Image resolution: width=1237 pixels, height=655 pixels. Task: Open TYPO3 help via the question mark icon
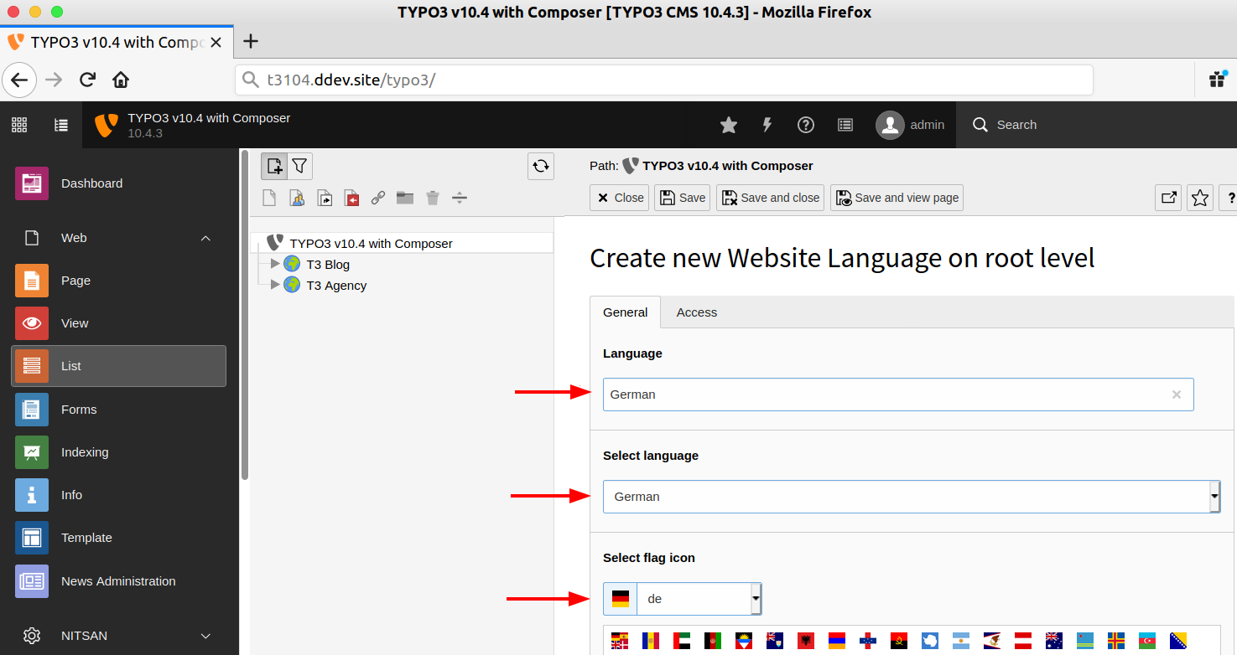point(805,124)
